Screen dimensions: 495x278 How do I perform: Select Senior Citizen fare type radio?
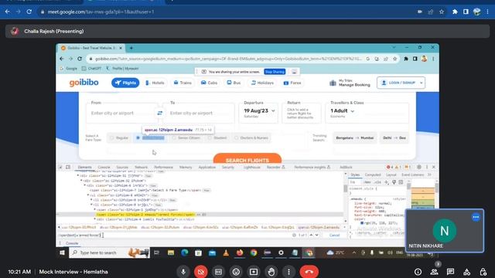[174, 137]
